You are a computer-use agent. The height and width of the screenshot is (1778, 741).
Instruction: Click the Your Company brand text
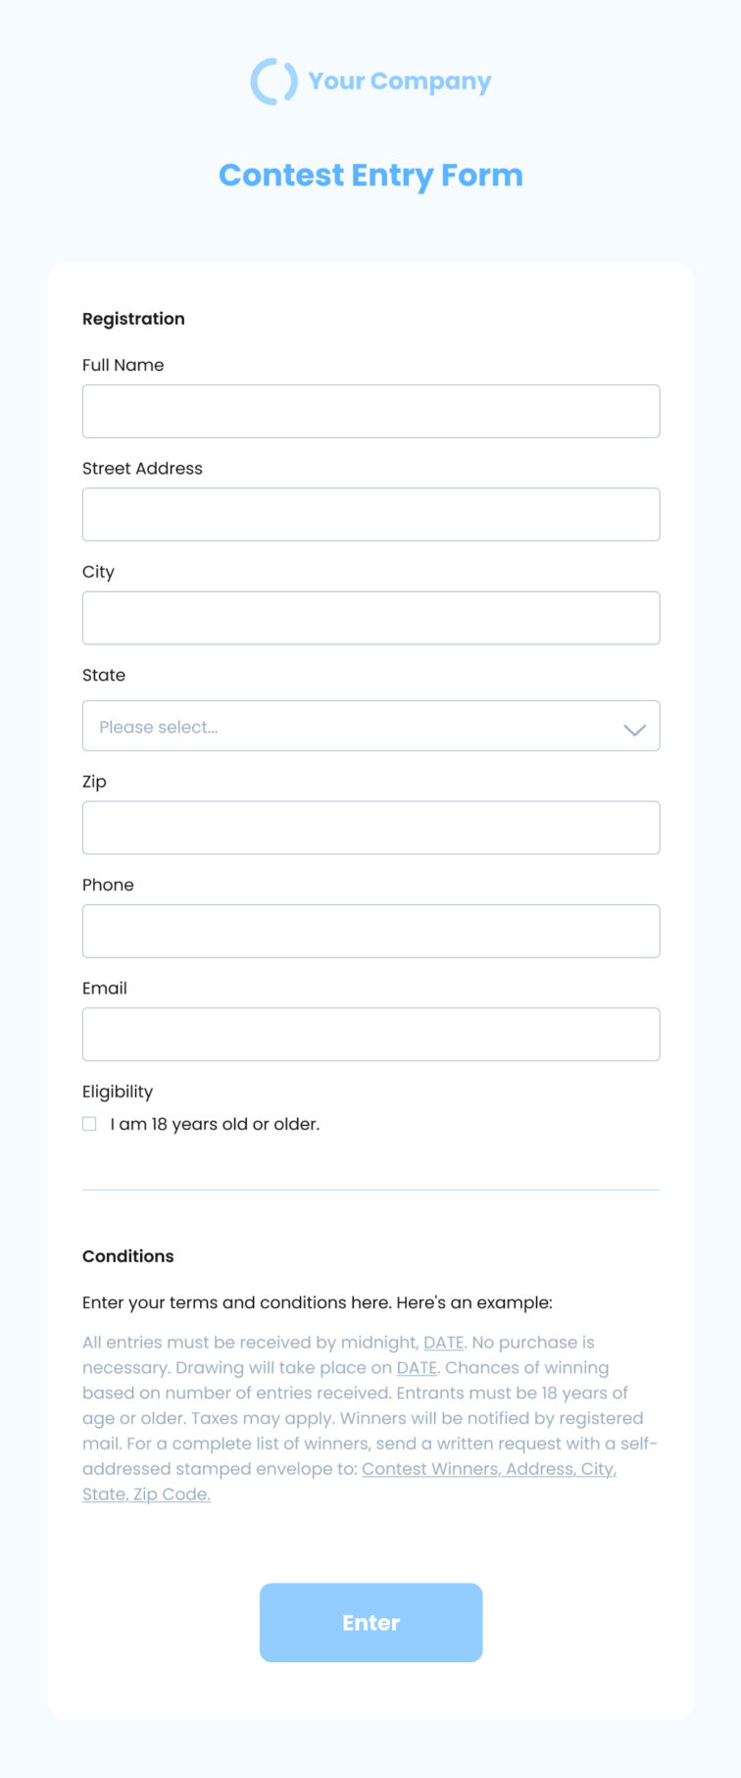pos(400,82)
